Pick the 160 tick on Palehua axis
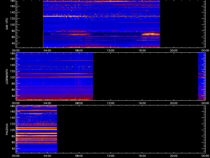 13,111
